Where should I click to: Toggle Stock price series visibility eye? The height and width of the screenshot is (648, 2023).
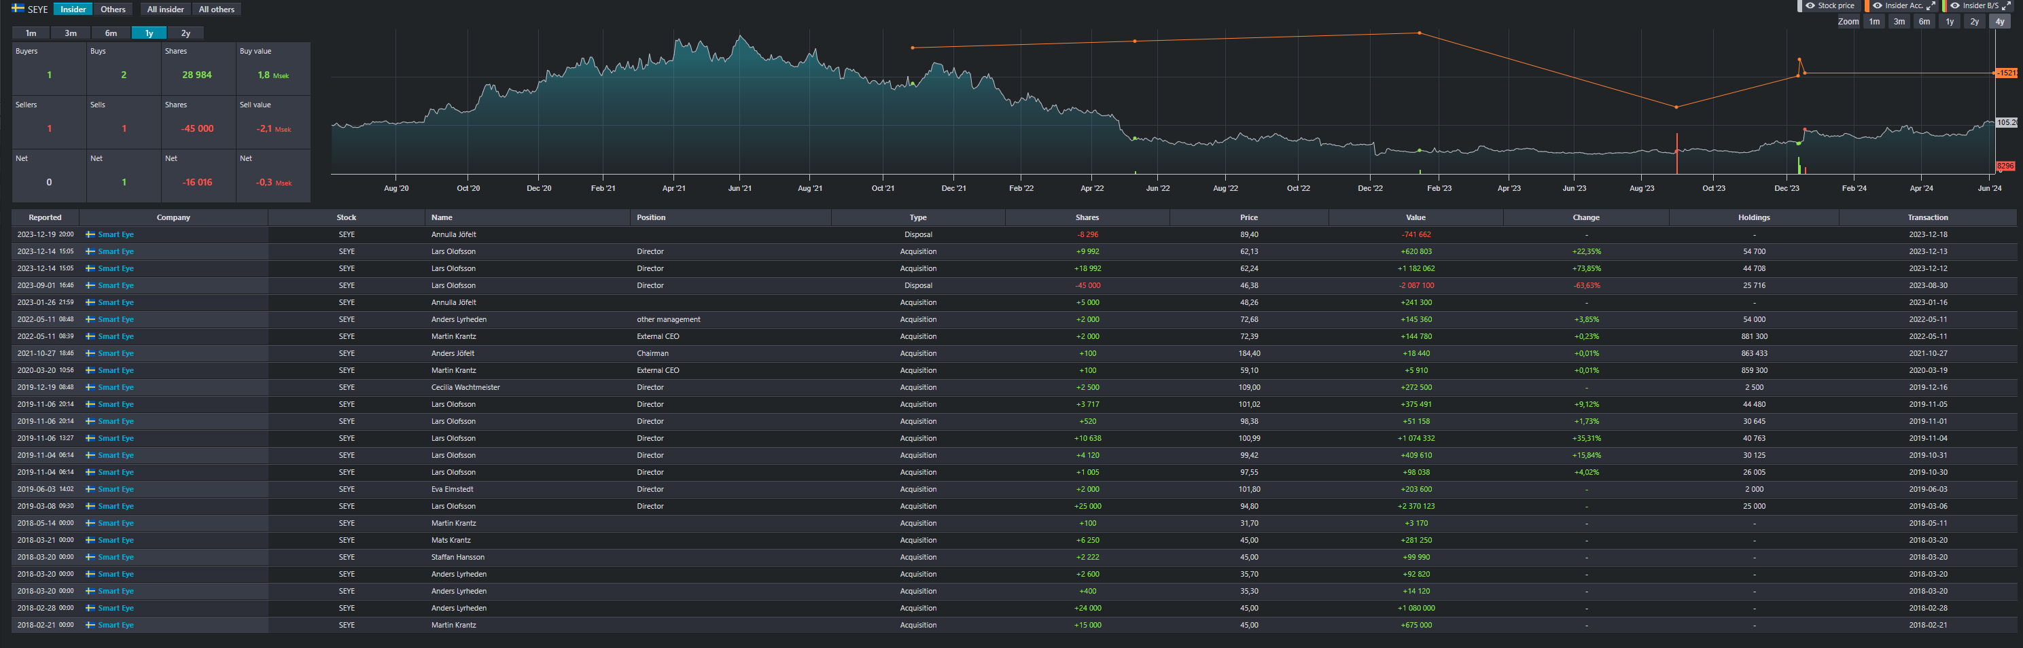pyautogui.click(x=1810, y=5)
